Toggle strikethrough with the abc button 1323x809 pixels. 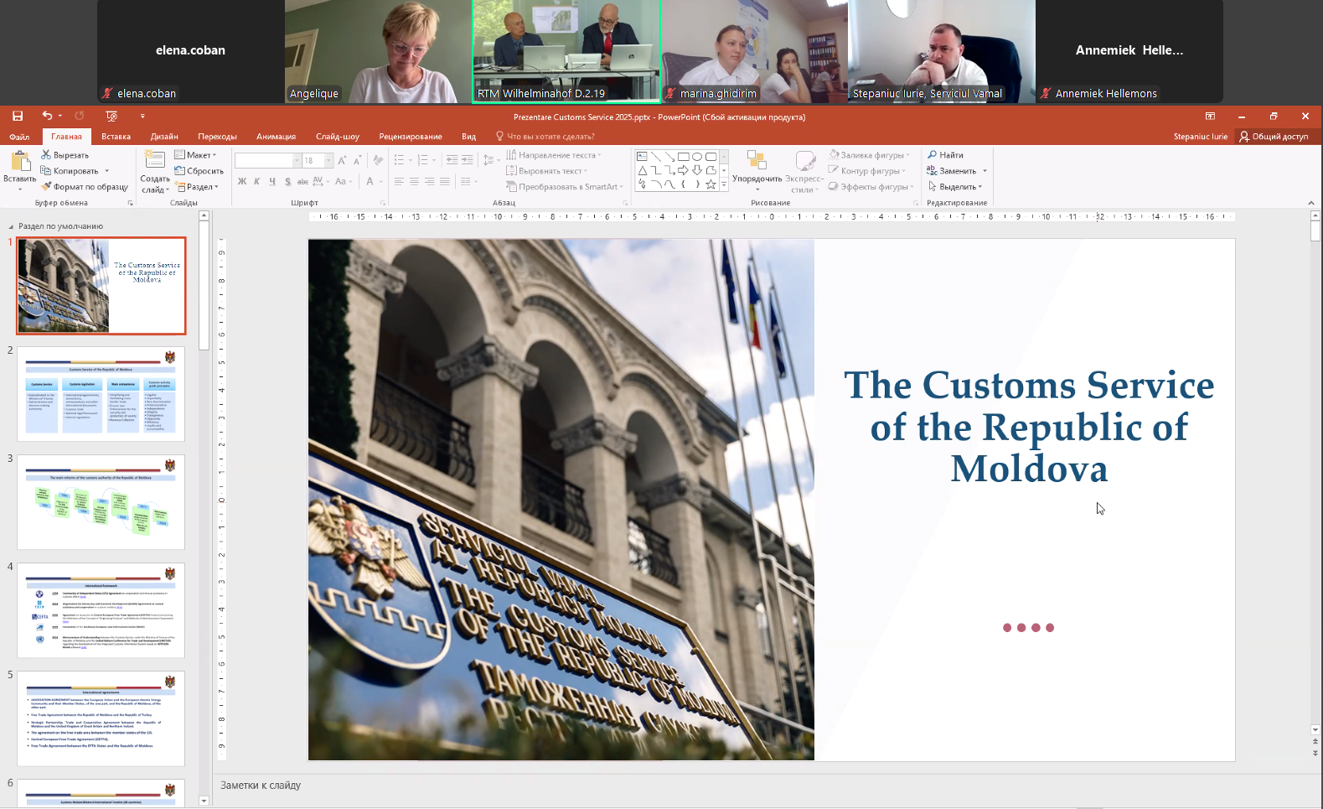[302, 181]
